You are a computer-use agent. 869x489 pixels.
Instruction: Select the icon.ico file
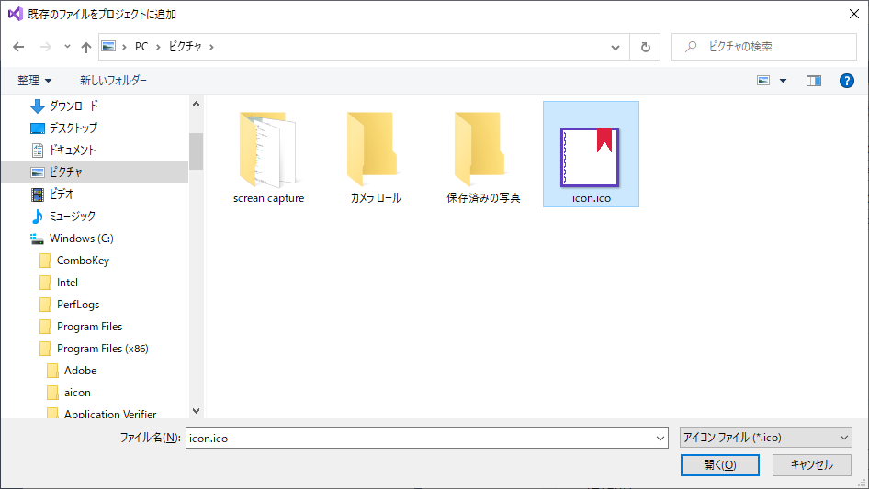[591, 154]
